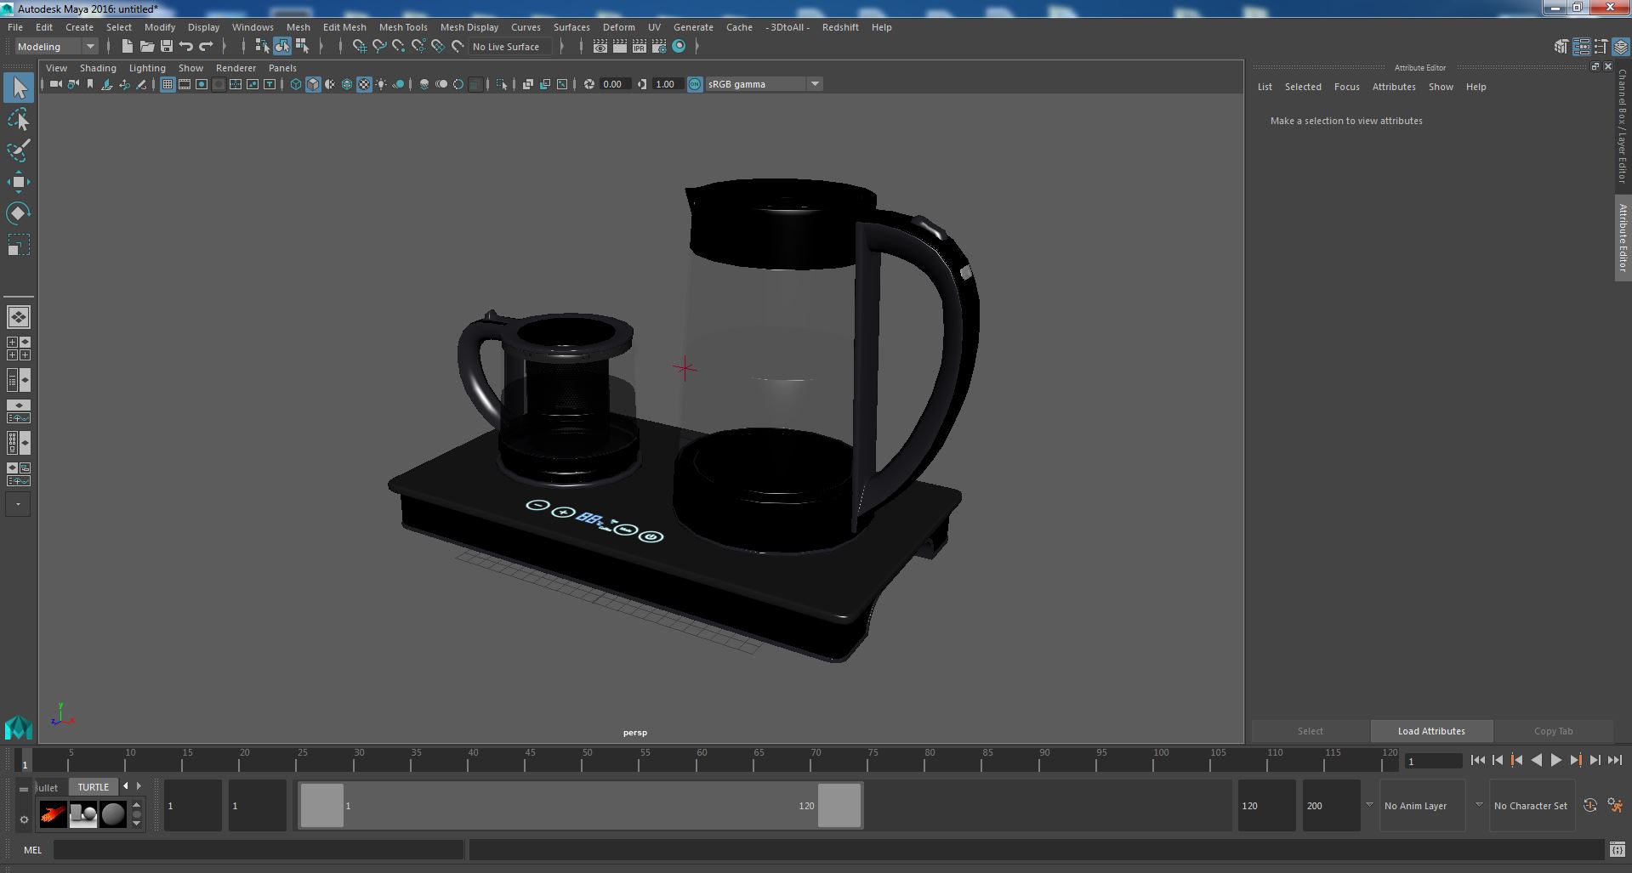
Task: Click the Select button in Attribute Editor
Action: pos(1310,731)
